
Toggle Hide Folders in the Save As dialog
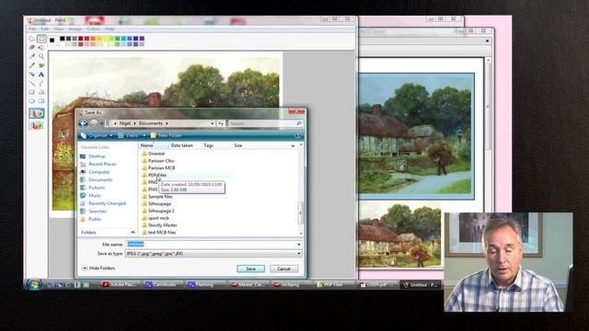tap(98, 268)
